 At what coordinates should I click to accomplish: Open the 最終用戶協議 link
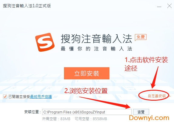tap(41, 96)
